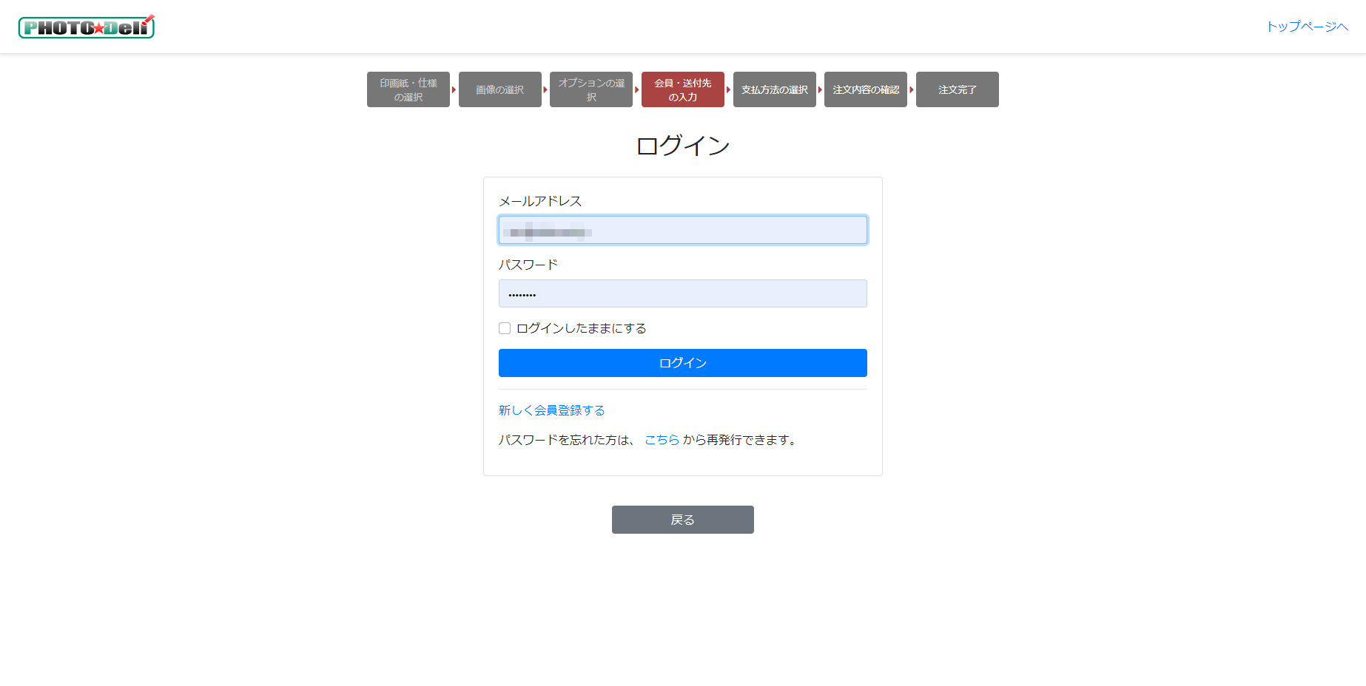The width and height of the screenshot is (1366, 686).
Task: Click the 注文完了 step
Action: 957,89
